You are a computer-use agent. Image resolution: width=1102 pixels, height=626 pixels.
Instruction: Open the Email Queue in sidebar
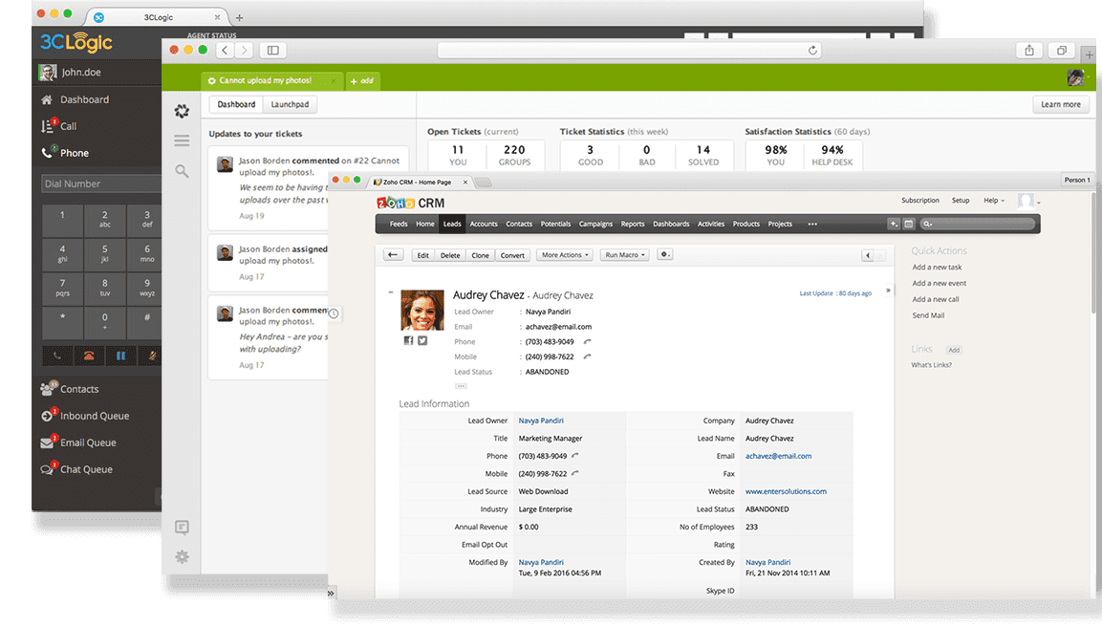[x=87, y=443]
